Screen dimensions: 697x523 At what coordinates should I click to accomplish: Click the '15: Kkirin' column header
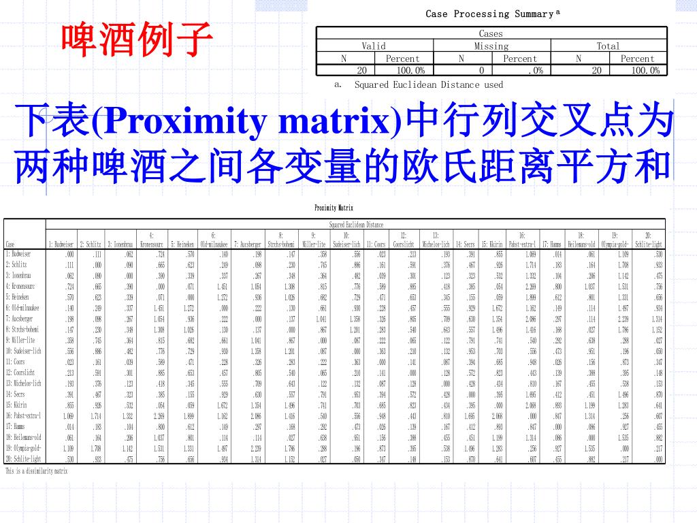(492, 244)
